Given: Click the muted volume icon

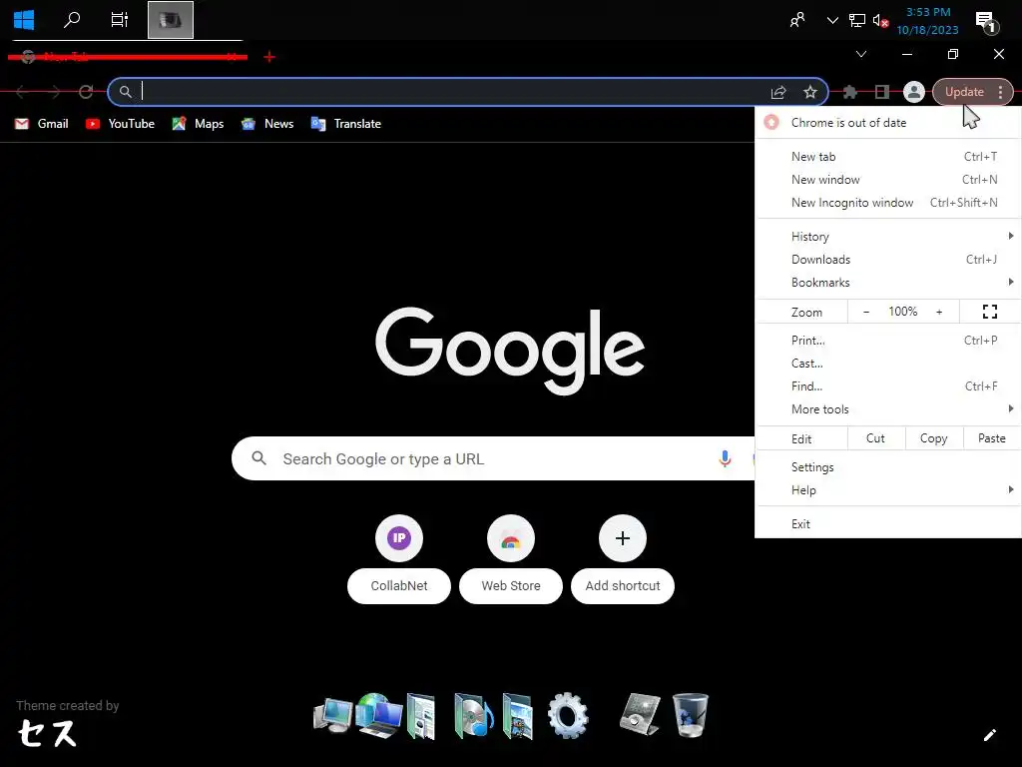Looking at the screenshot, I should pos(880,21).
